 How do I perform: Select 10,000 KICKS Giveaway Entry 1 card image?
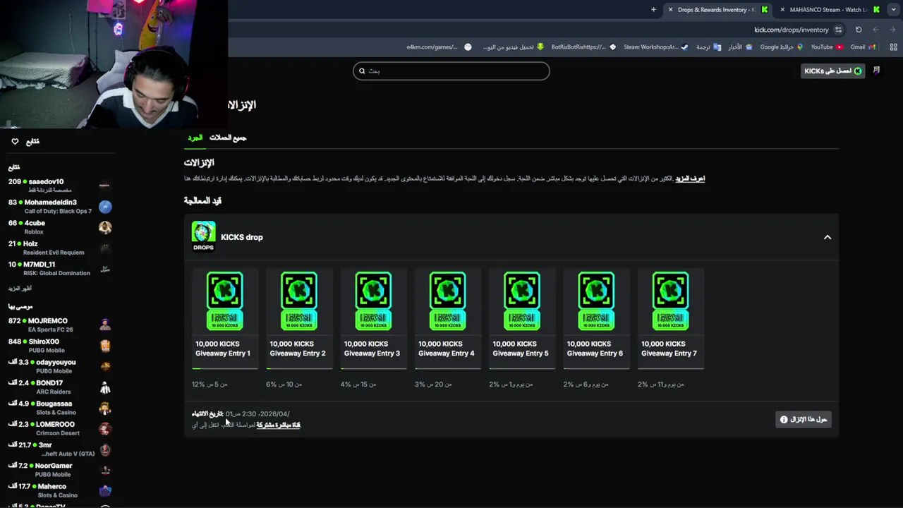pyautogui.click(x=225, y=301)
